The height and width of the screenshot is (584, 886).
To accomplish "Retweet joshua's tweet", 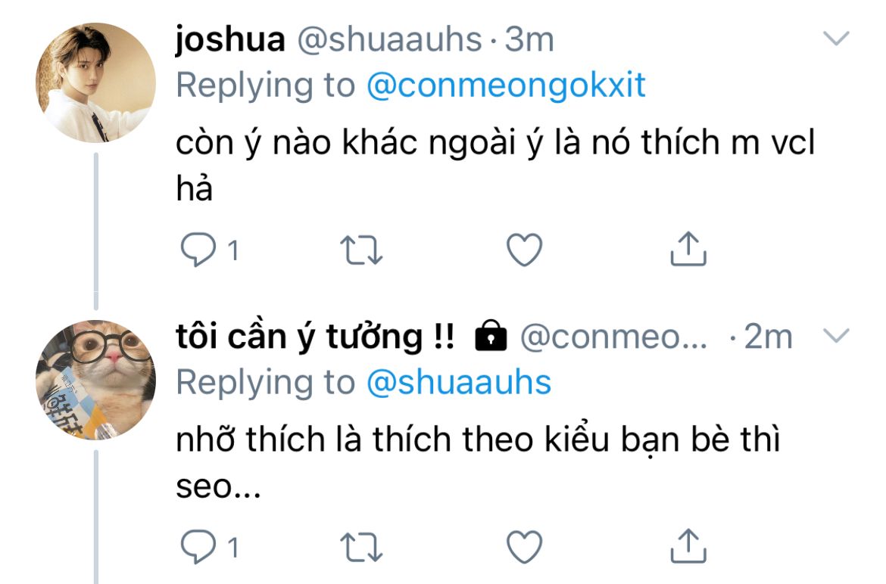I will pyautogui.click(x=362, y=250).
